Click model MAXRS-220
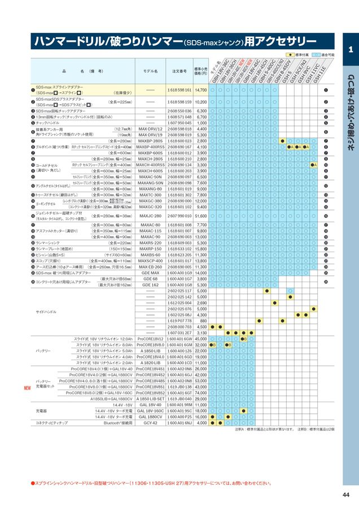This screenshot has height=509, width=359. point(150,243)
